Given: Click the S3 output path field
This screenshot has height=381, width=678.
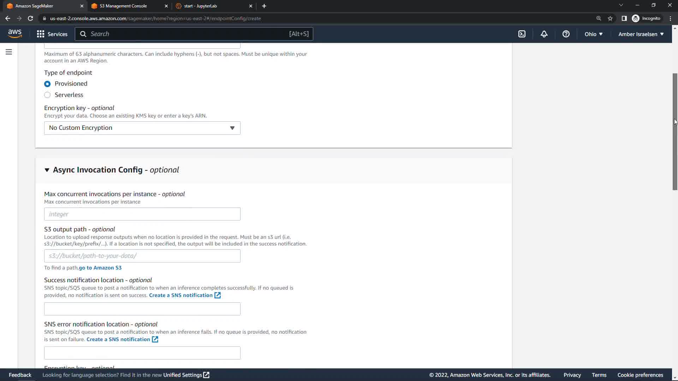Looking at the screenshot, I should 142,256.
